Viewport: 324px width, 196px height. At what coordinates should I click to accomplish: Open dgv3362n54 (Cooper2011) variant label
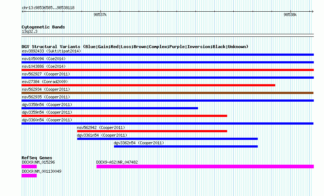point(139,143)
